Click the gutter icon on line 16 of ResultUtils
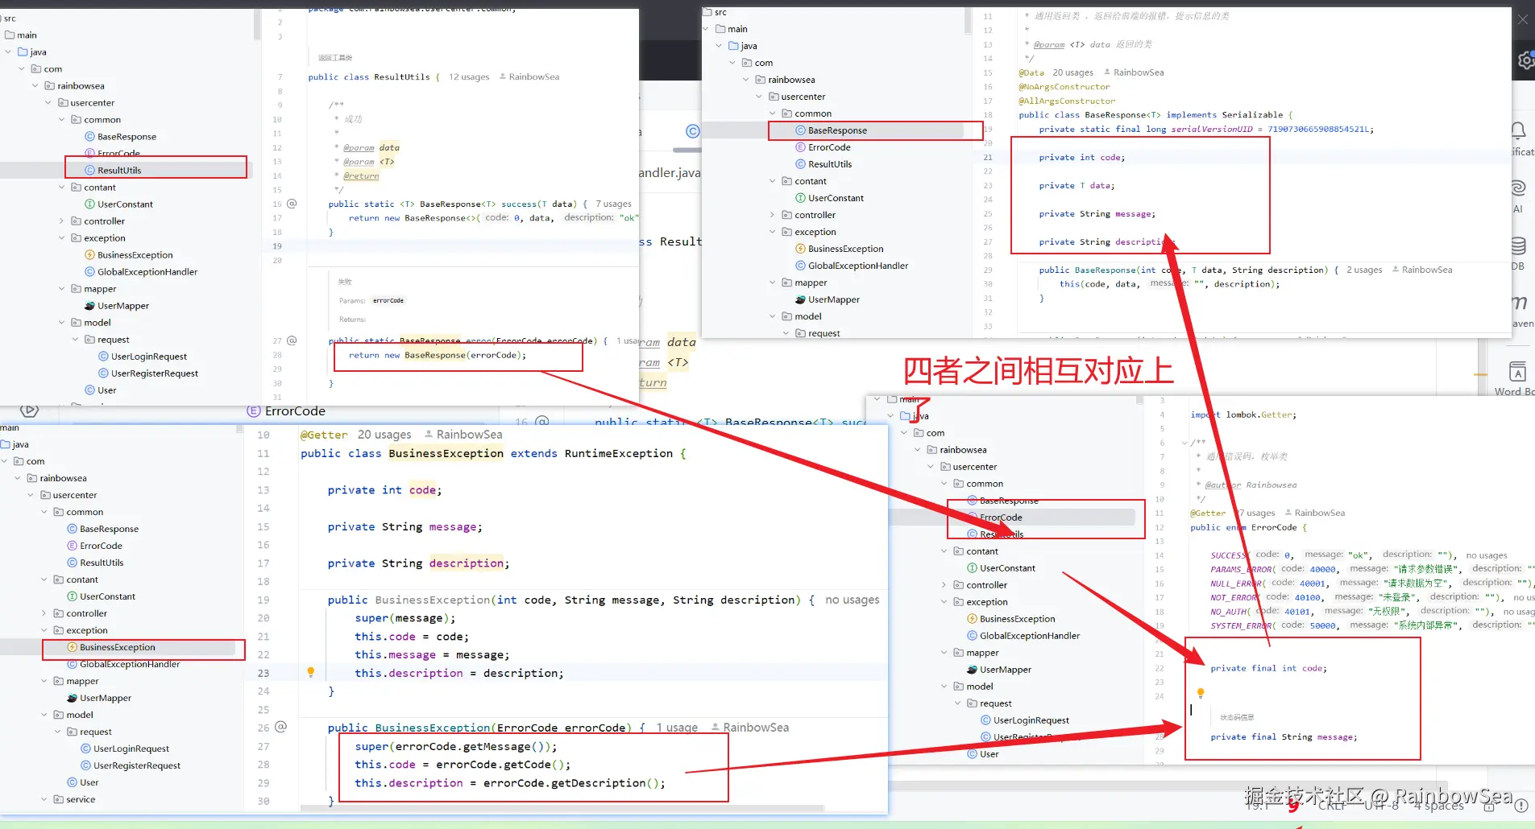Screen dimensions: 1535x829 [292, 204]
